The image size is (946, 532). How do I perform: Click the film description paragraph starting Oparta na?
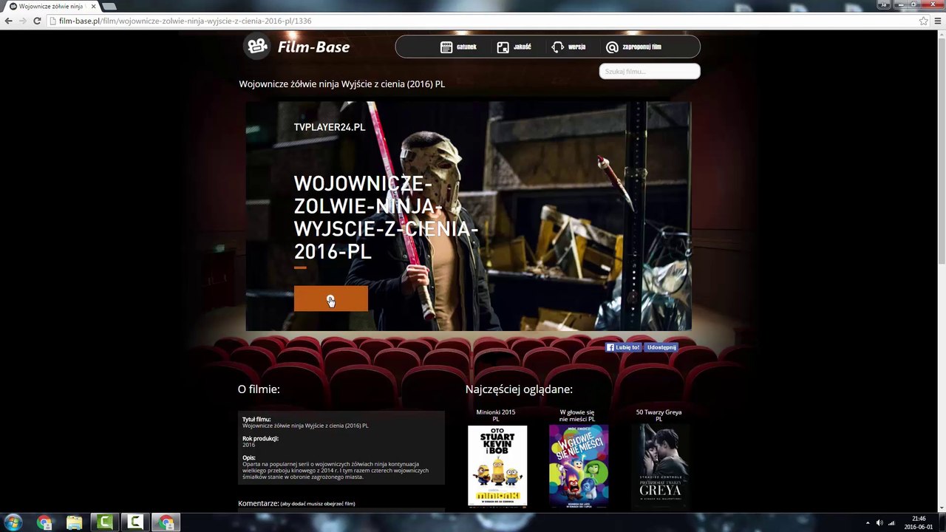pyautogui.click(x=336, y=471)
